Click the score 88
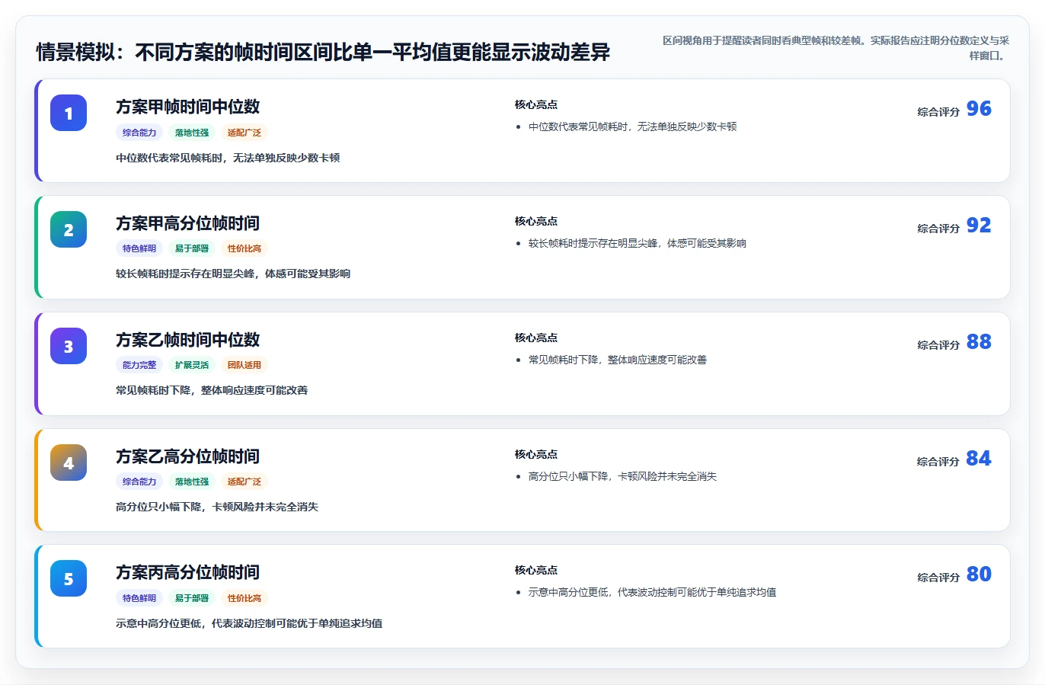 point(979,342)
